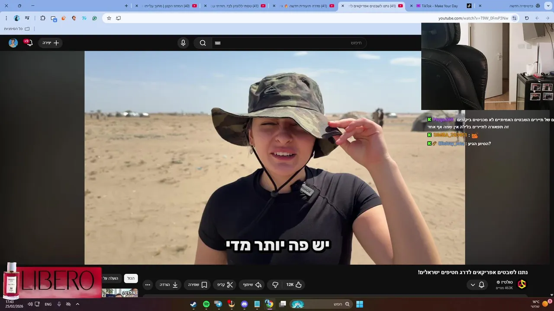Open the Chrome media controls icon
Image resolution: width=554 pixels, height=311 pixels.
point(27,18)
